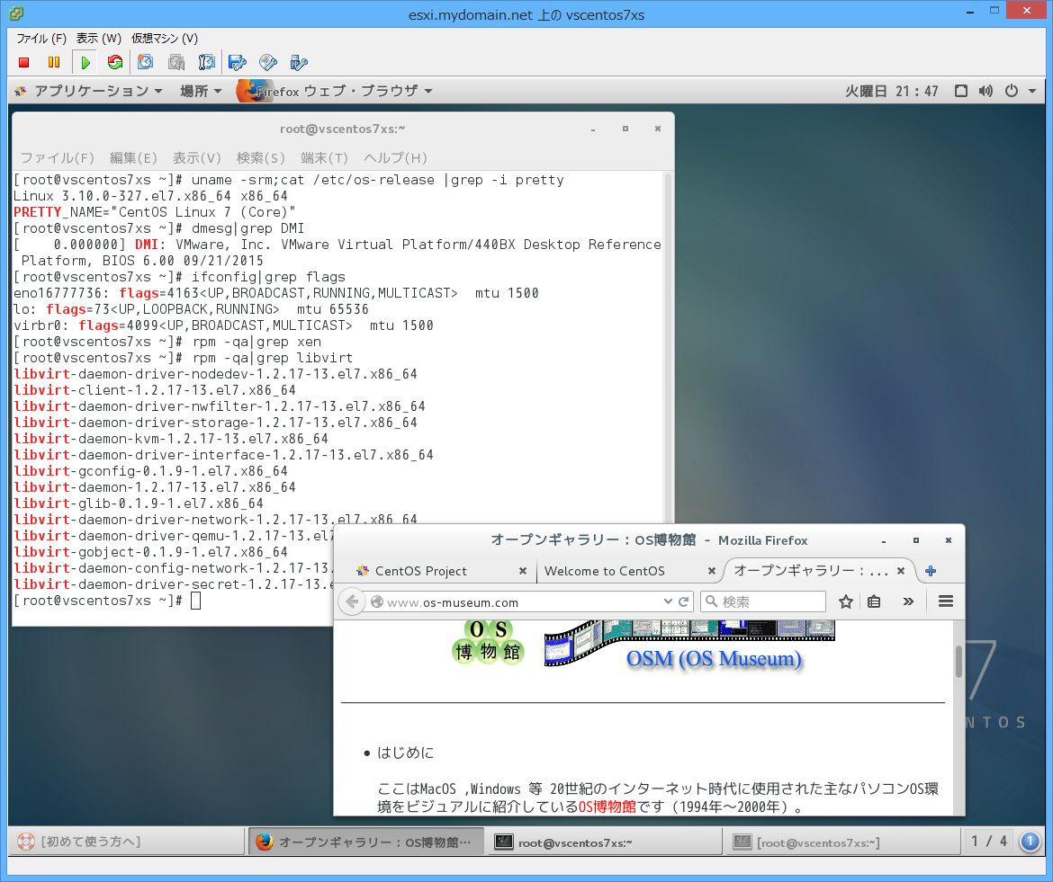Screen dimensions: 1053x882
Task: Open the Firefox hamburger menu
Action: tap(946, 601)
